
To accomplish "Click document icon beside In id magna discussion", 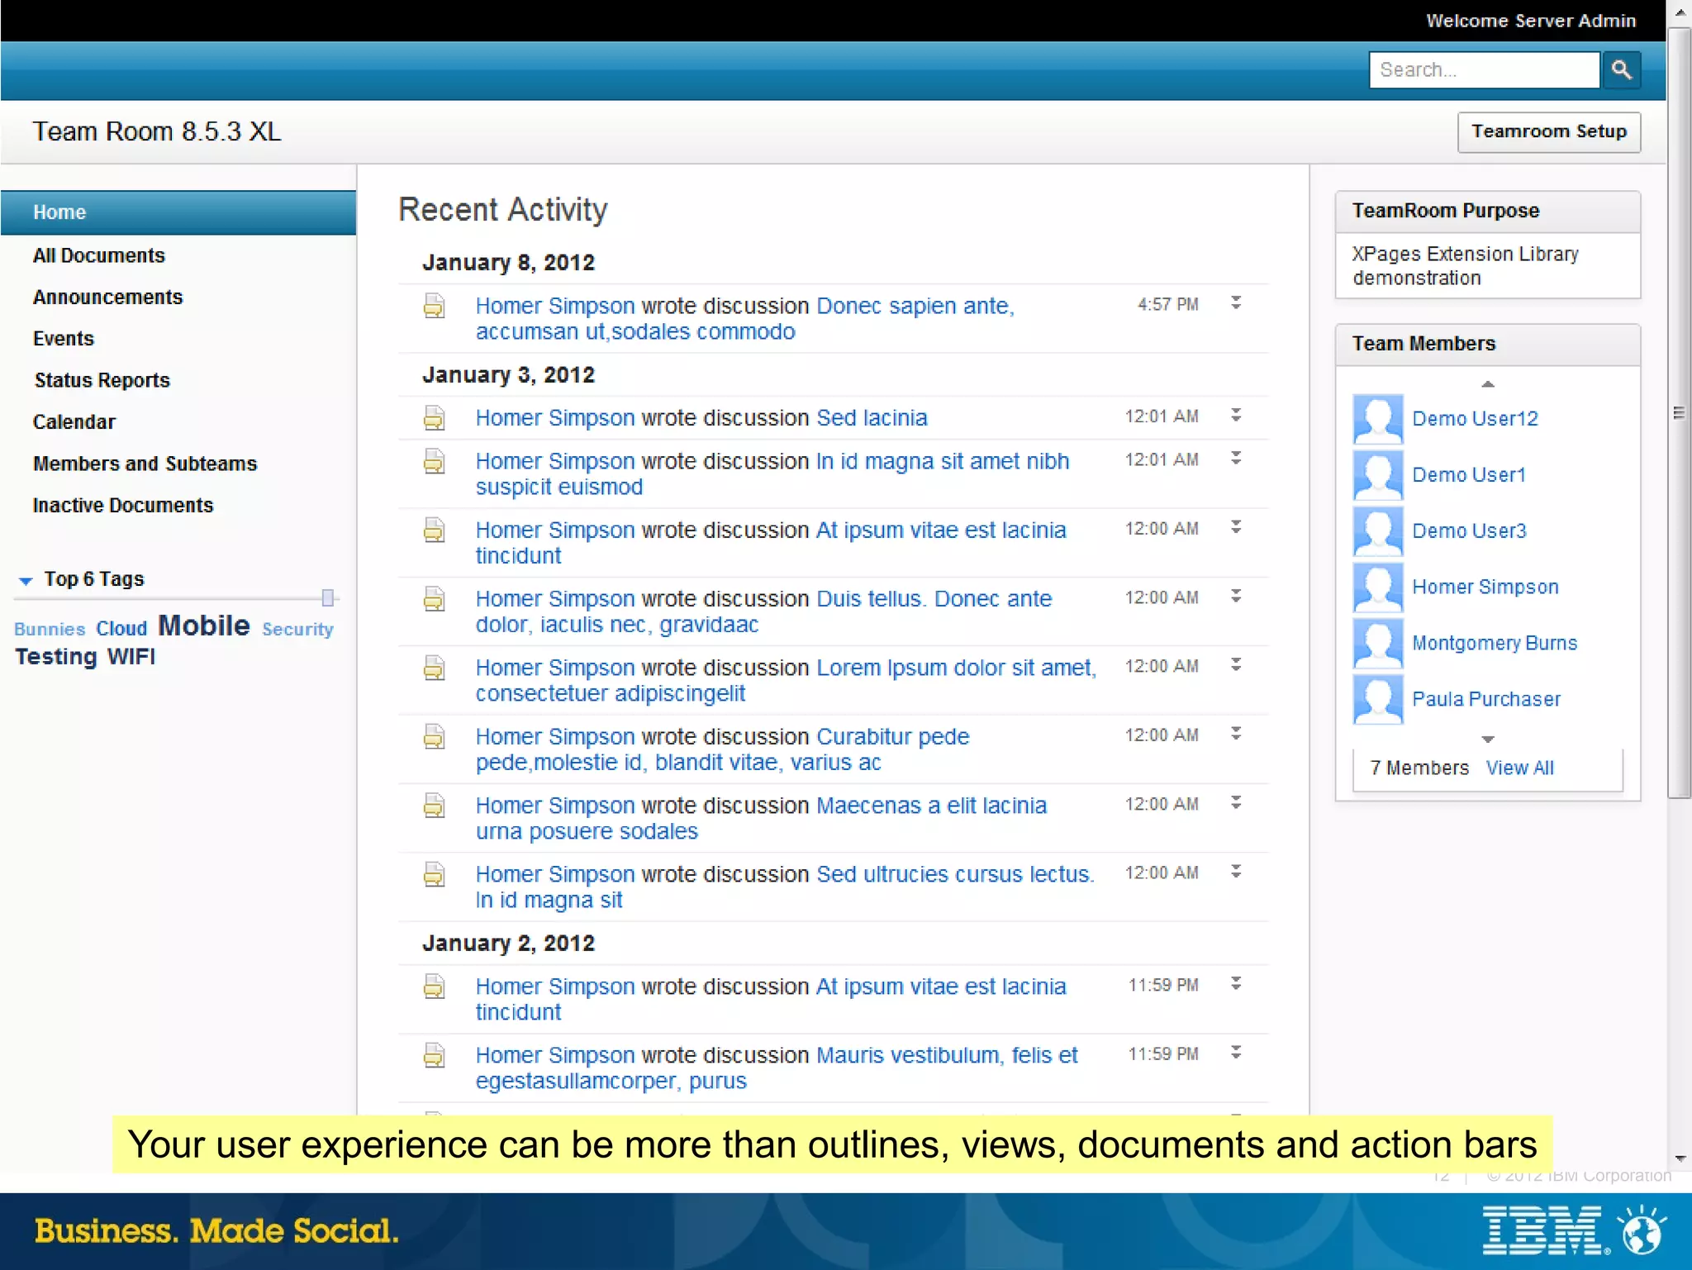I will click(434, 461).
